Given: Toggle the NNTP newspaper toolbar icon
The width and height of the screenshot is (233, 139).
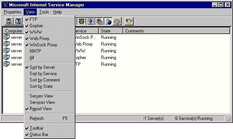Looking at the screenshot, I should click(x=117, y=21).
